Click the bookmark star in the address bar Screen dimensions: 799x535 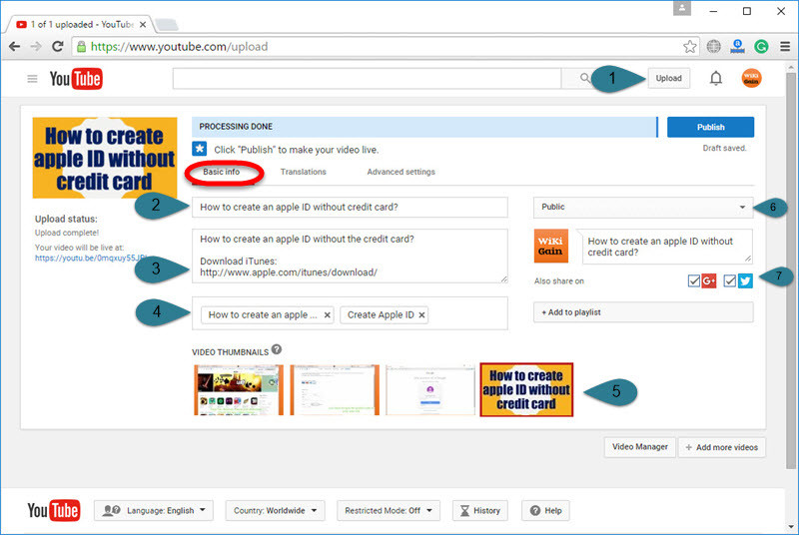click(x=689, y=47)
